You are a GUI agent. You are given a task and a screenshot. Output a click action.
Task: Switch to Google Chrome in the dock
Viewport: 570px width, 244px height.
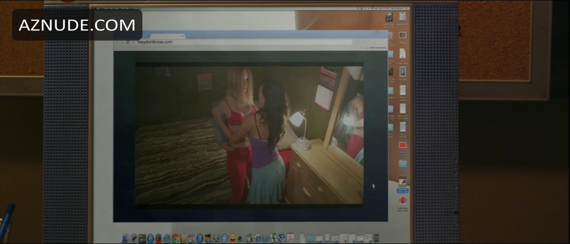tap(175, 239)
